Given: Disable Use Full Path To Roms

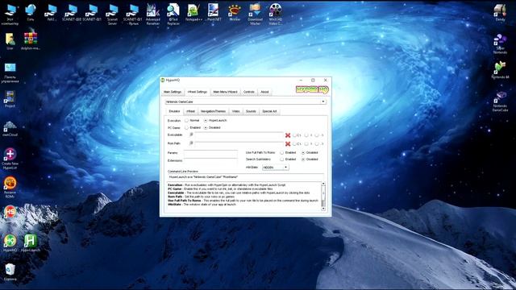Looking at the screenshot, I should pos(303,152).
